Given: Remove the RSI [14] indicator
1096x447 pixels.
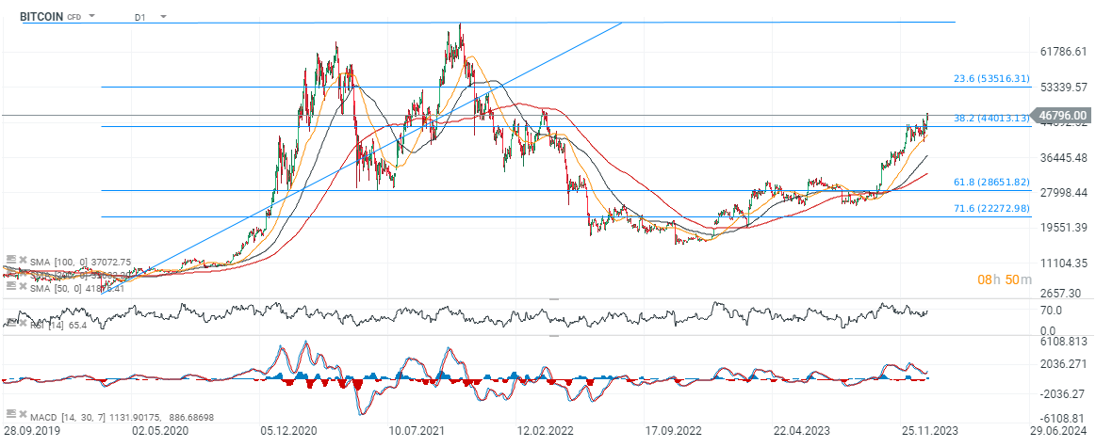Looking at the screenshot, I should tap(21, 322).
